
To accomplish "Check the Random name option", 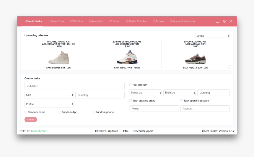I will coord(26,112).
